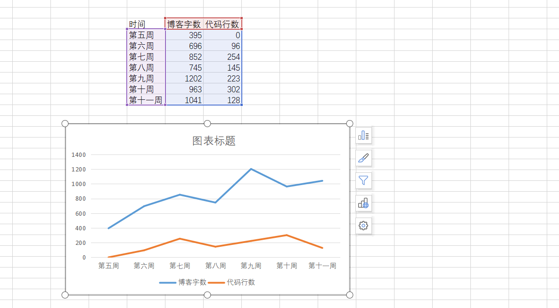Open the chart filter funnel button
This screenshot has width=559, height=308.
(x=363, y=180)
